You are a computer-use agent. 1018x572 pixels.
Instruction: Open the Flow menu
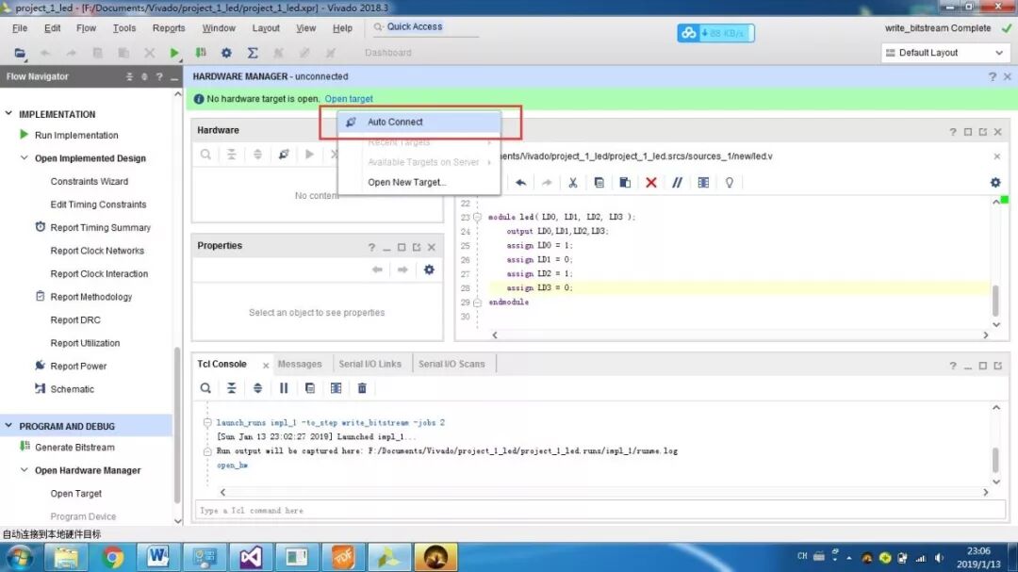coord(86,28)
